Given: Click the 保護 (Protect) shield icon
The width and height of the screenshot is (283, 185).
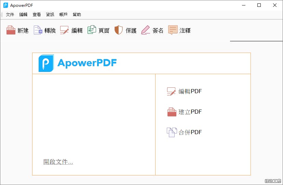Looking at the screenshot, I should (x=119, y=30).
